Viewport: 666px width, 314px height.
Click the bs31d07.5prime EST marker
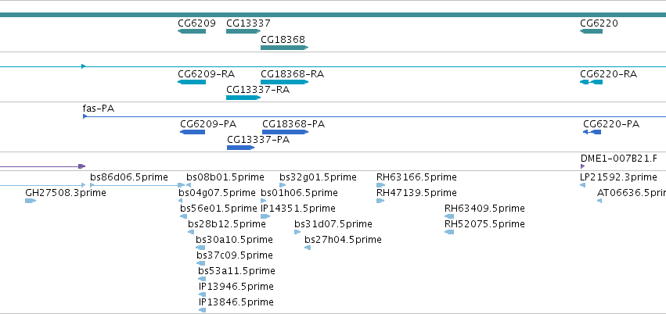[x=297, y=232]
